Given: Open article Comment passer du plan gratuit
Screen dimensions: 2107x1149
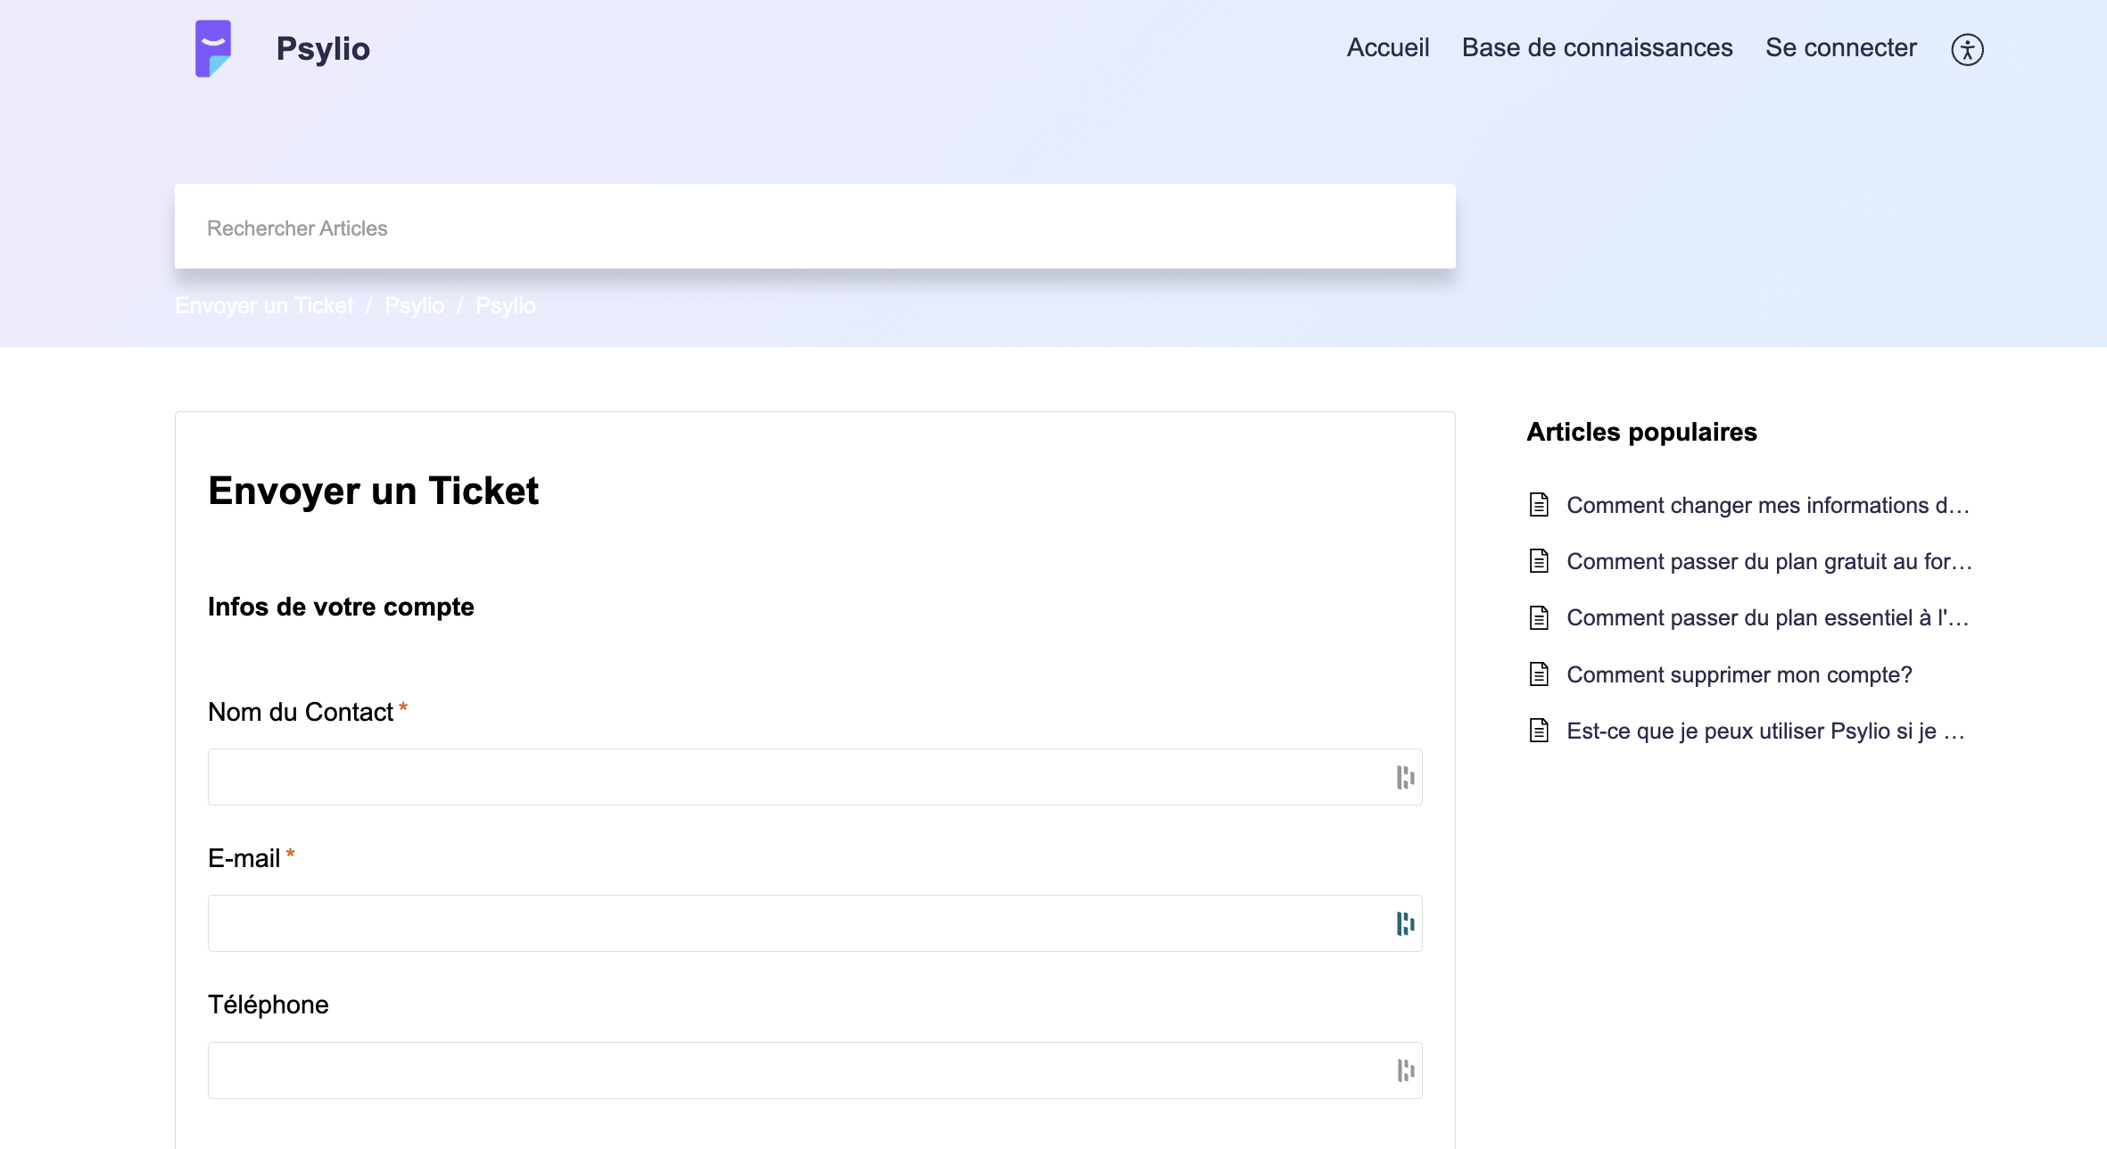Looking at the screenshot, I should coord(1768,562).
